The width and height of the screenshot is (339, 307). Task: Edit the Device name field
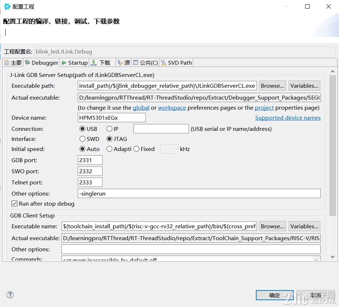point(112,118)
